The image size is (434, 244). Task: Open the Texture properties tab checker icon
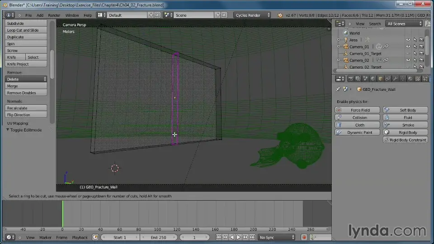[x=418, y=79]
